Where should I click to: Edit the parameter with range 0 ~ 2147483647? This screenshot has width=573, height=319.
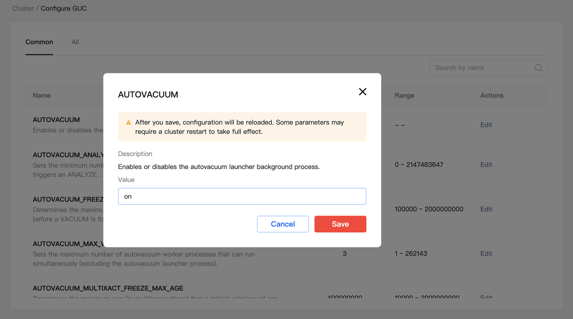click(x=486, y=165)
